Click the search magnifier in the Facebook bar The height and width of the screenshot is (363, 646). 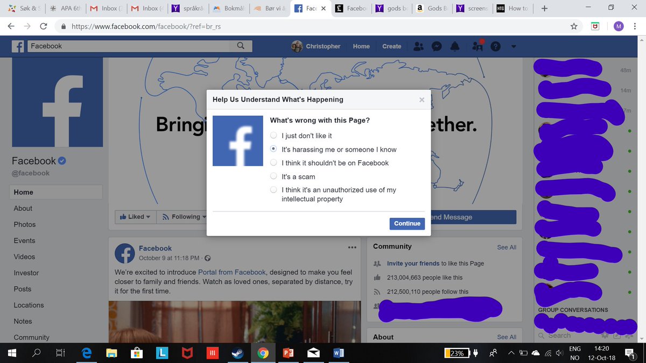coord(241,46)
